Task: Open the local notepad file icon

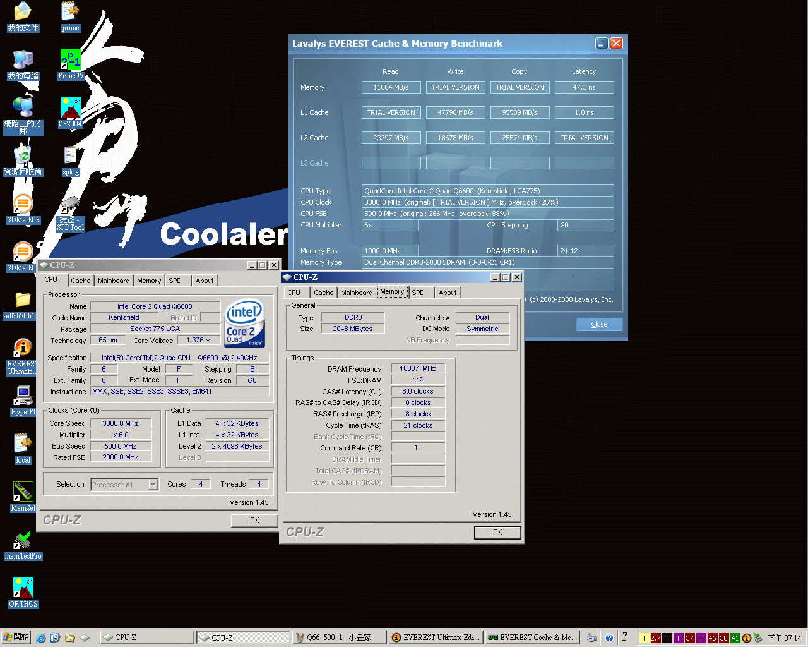Action: (23, 449)
